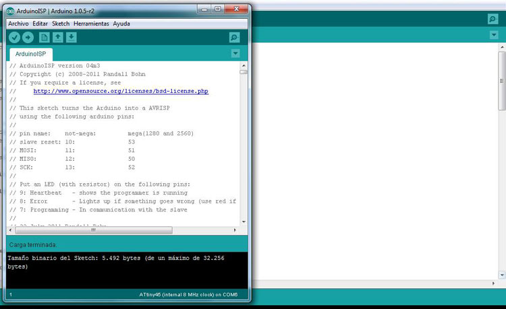
Task: Minimize the ArduinoISP window
Action: point(204,9)
